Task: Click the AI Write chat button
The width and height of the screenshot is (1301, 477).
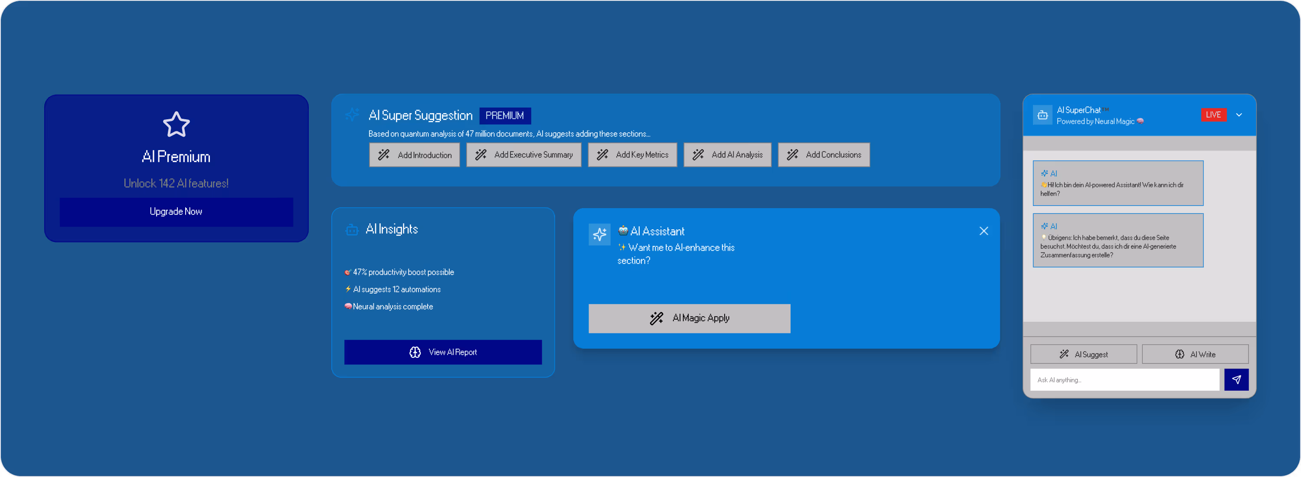Action: coord(1195,354)
